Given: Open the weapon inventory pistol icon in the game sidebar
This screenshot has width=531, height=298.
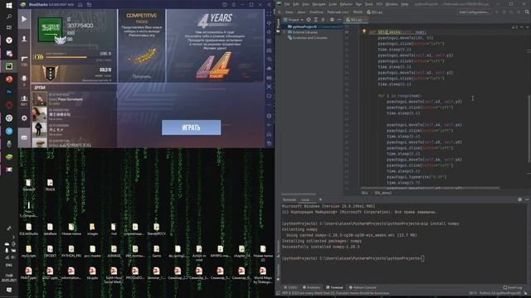Looking at the screenshot, I should [24, 60].
